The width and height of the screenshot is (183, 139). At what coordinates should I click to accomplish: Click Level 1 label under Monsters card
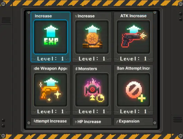coord(92,111)
